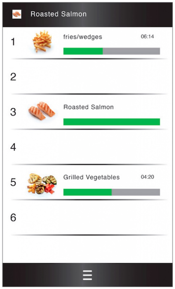Click the Roasted Salmon full progress bar
The width and height of the screenshot is (175, 289).
coord(112,122)
